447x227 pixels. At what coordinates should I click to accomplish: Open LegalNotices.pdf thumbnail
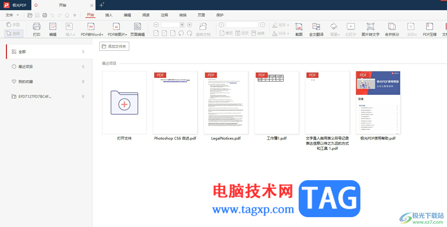coord(226,103)
